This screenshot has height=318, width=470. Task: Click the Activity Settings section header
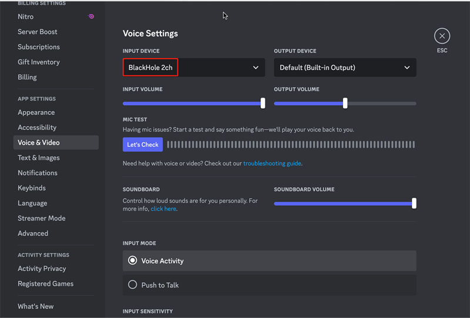43,255
